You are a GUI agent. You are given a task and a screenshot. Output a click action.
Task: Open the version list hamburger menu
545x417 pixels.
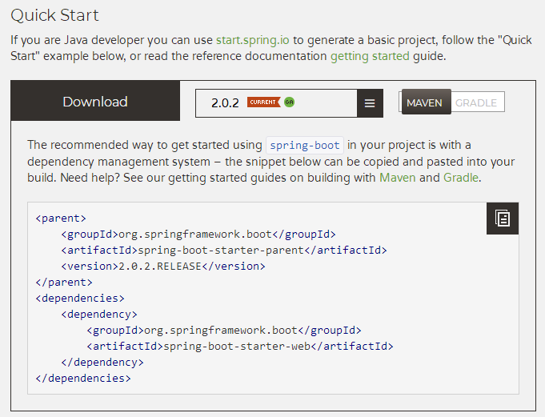369,103
